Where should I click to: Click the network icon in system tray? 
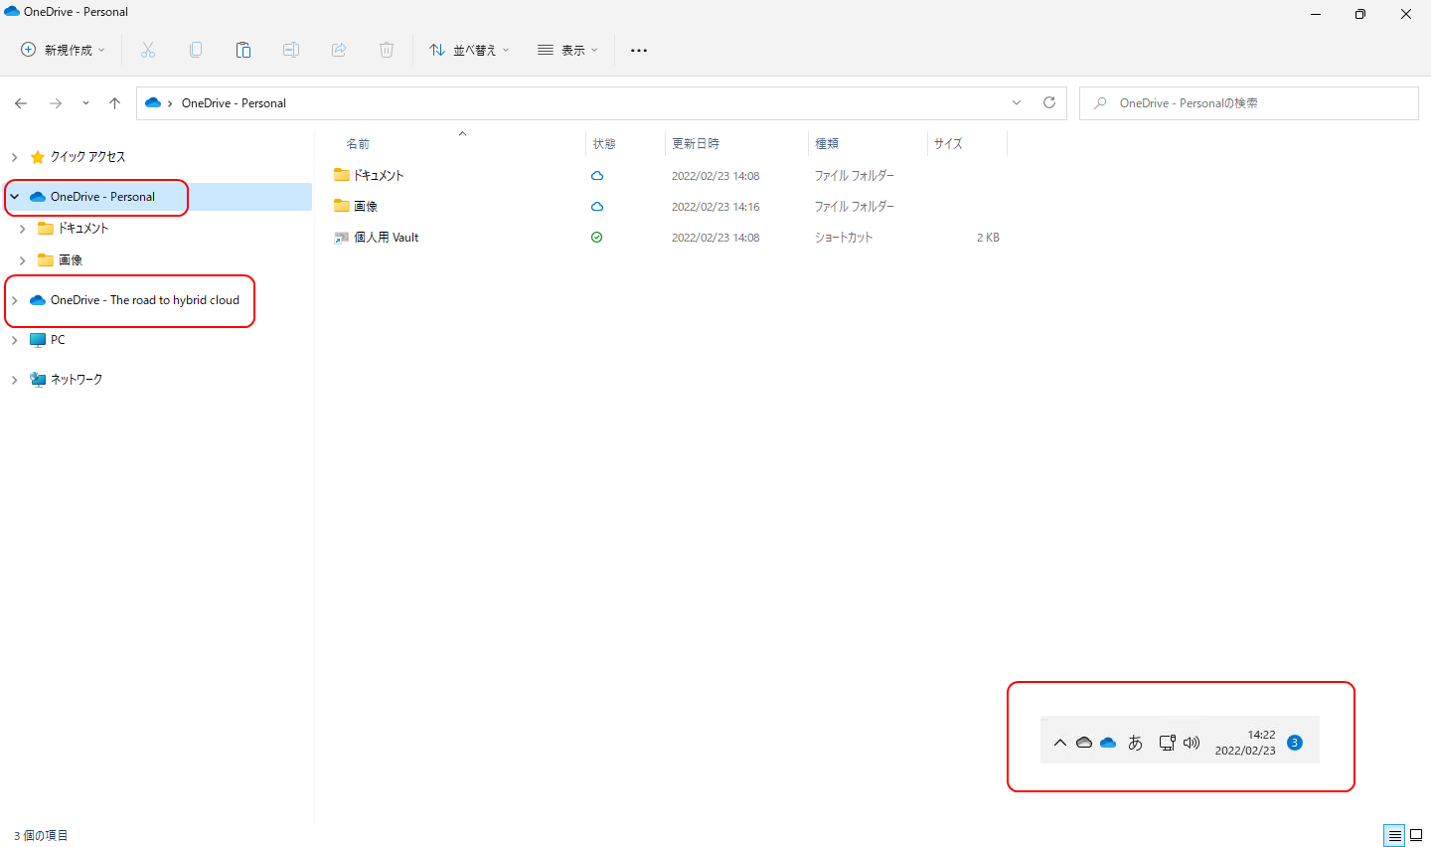[1168, 743]
